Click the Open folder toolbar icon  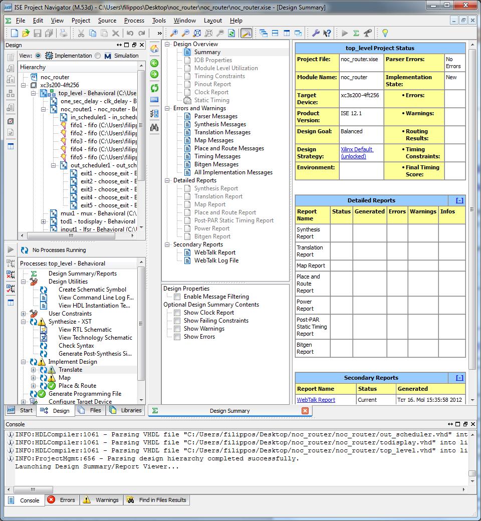point(26,33)
